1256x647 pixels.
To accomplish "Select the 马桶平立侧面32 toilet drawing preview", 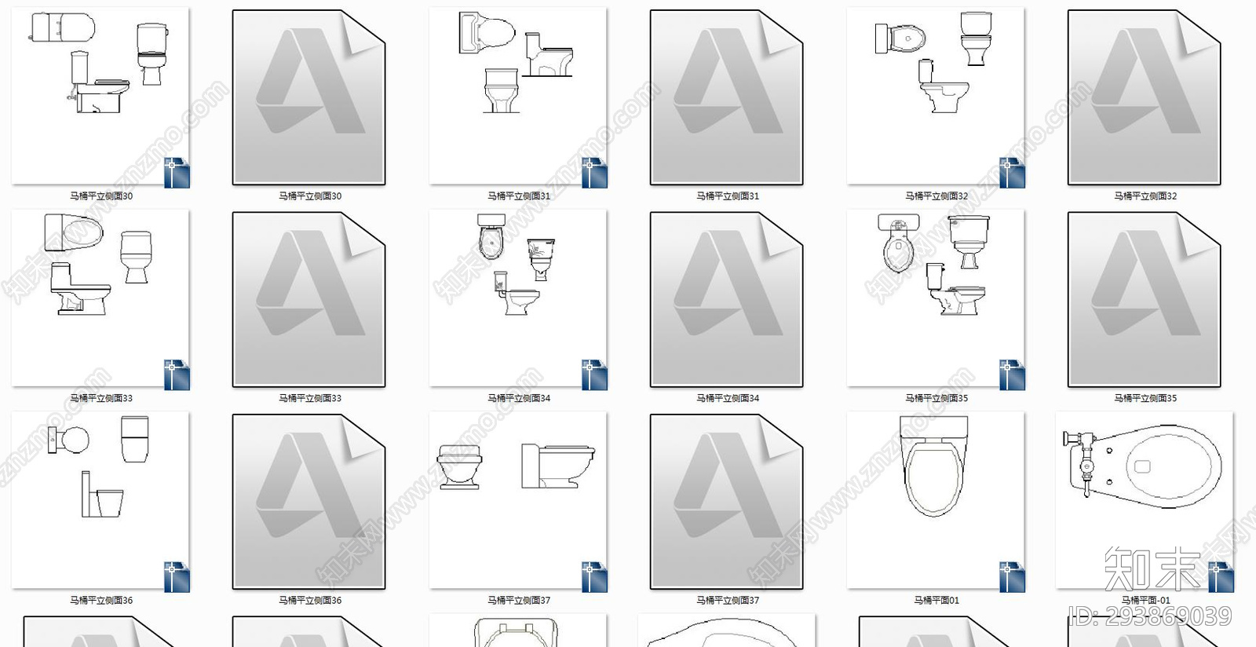I will point(936,96).
